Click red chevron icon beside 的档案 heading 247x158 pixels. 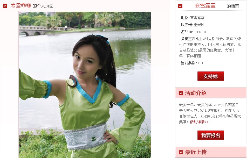click(x=180, y=6)
